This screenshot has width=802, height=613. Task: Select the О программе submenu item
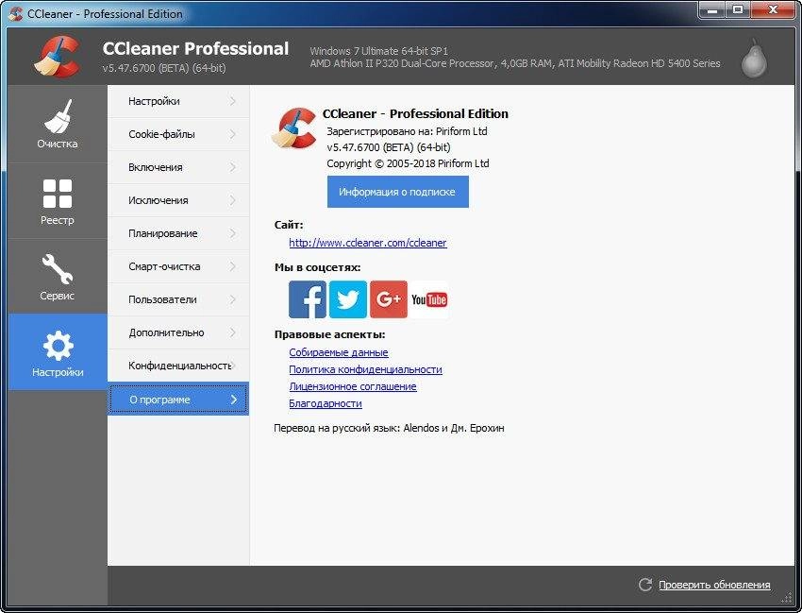(x=178, y=399)
